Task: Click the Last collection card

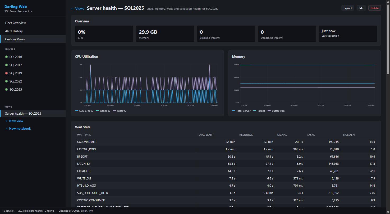Action: click(x=348, y=34)
